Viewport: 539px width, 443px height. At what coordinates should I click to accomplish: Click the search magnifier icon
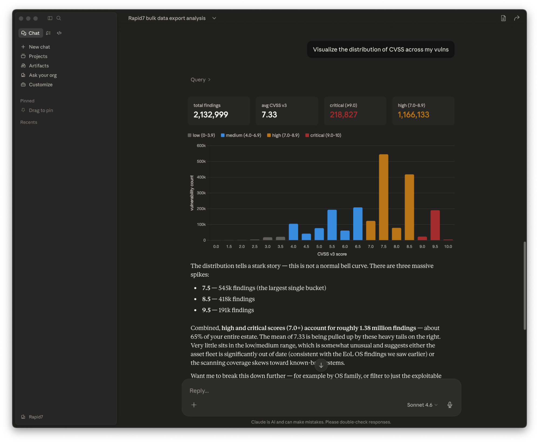pyautogui.click(x=59, y=18)
